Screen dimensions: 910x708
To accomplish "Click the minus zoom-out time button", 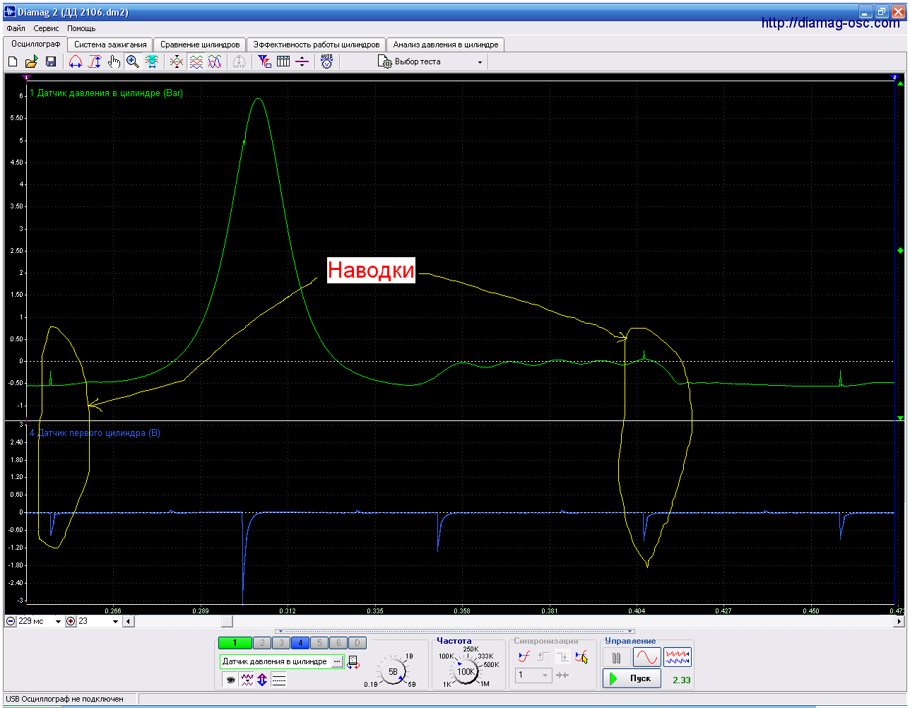I will tap(11, 622).
